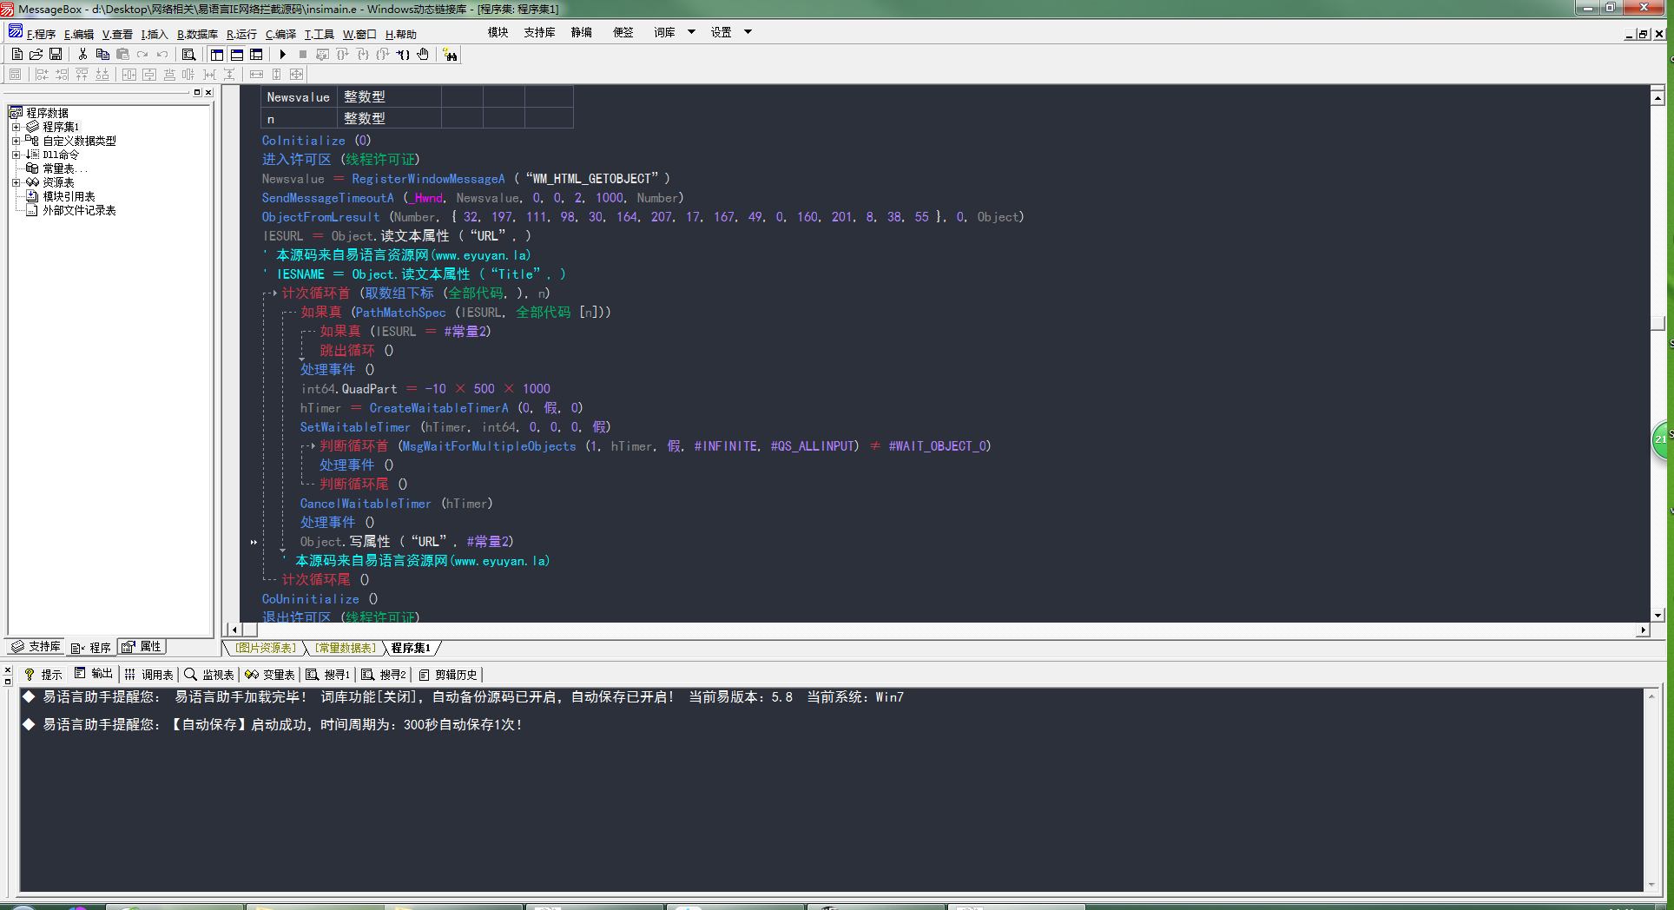The height and width of the screenshot is (910, 1674).
Task: Open the I.插入 menu
Action: 155,34
